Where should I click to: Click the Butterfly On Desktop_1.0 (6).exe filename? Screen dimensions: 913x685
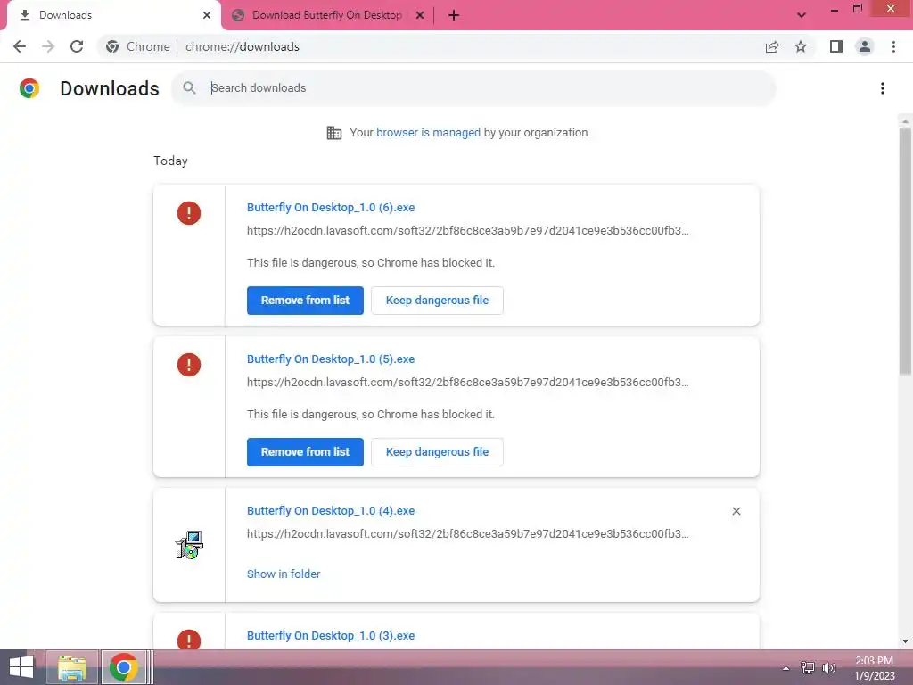coord(331,207)
